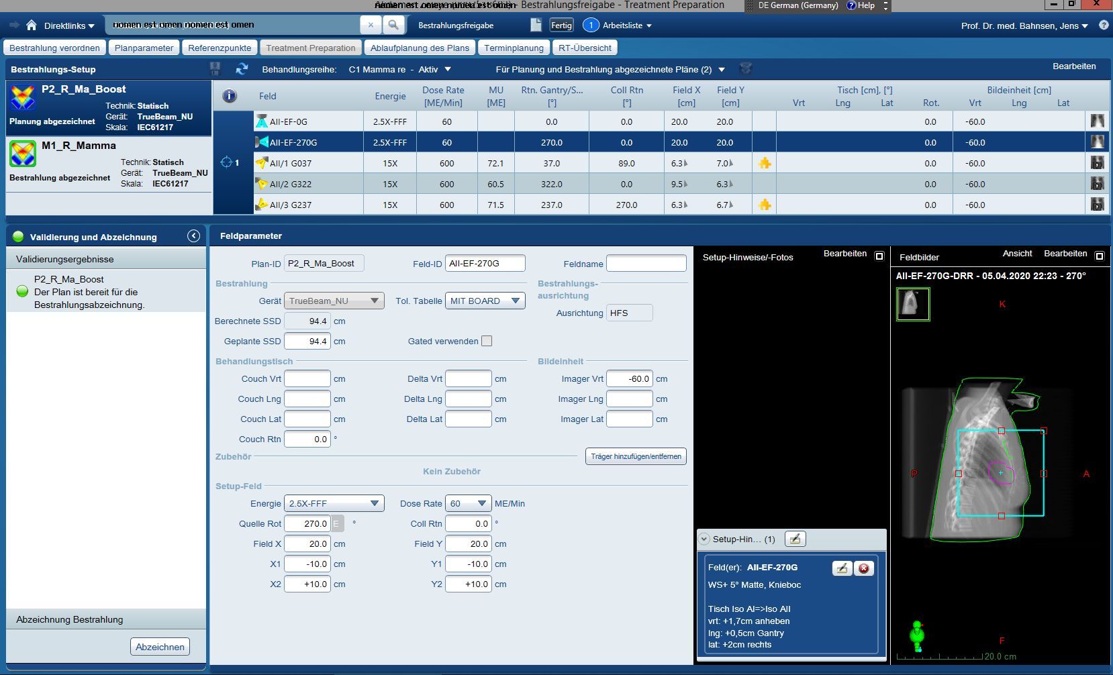
Task: Edit the All-EF-270G setup note with the pencil icon
Action: [842, 568]
